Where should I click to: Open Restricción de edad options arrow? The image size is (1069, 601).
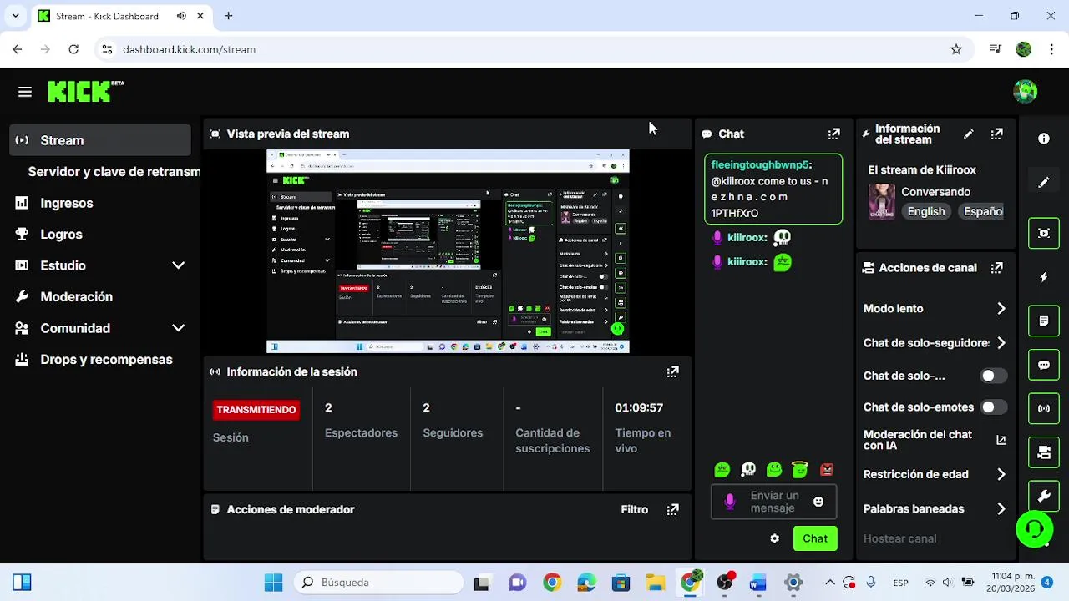pos(1001,474)
